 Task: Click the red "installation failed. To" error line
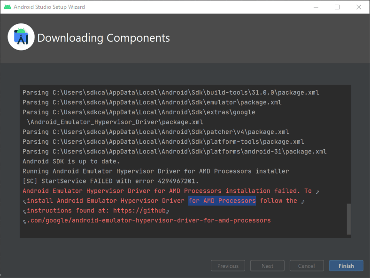click(x=167, y=191)
